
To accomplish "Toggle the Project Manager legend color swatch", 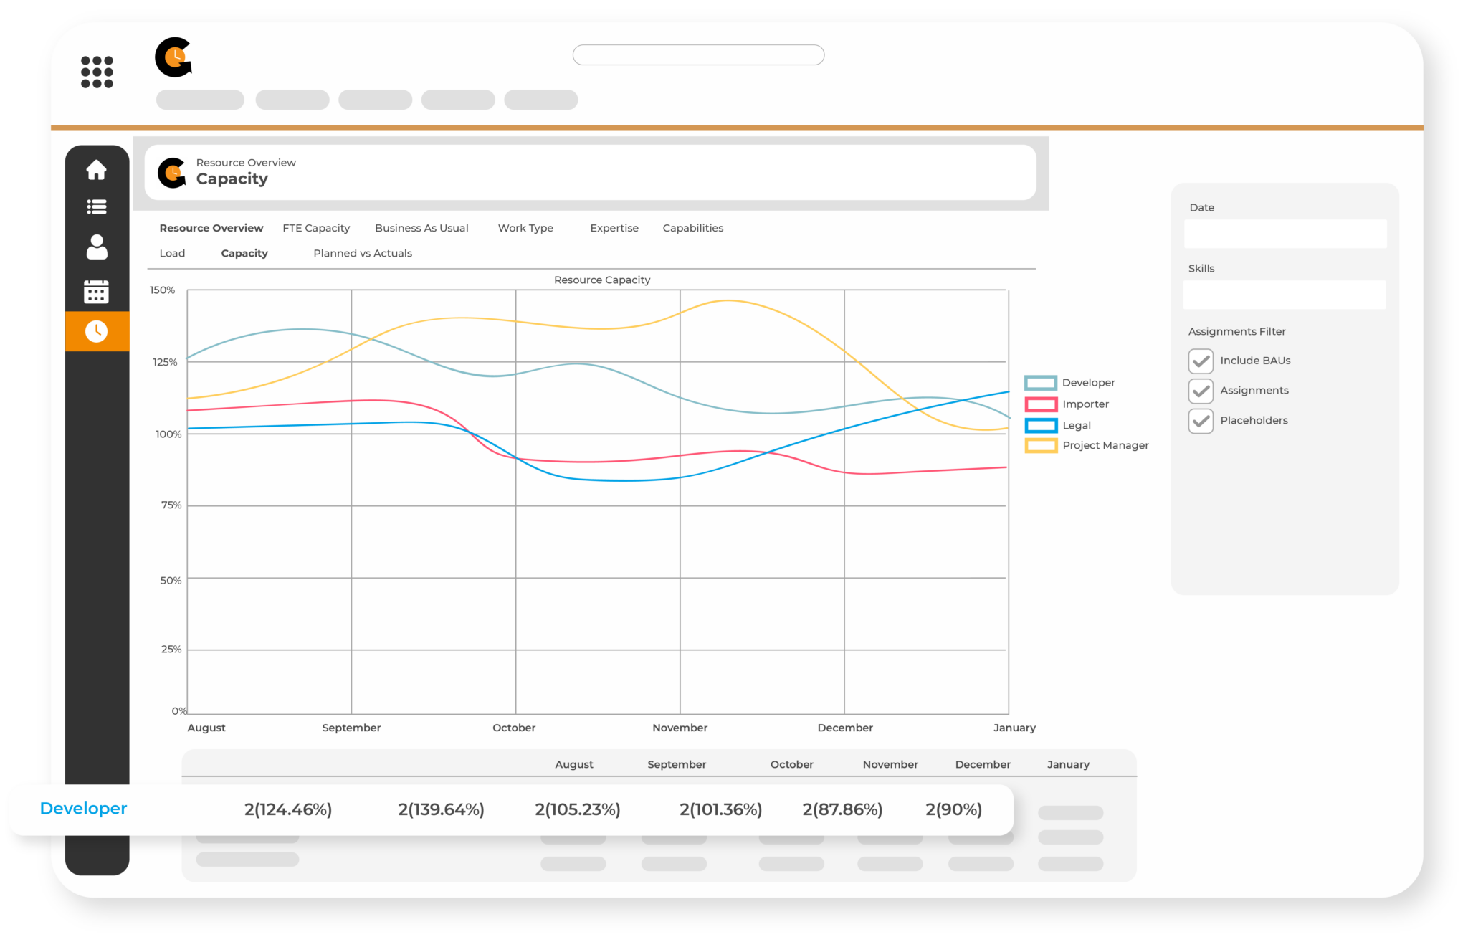I will pos(1041,445).
